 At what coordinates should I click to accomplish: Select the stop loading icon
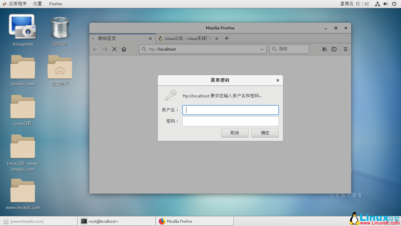pyautogui.click(x=114, y=49)
